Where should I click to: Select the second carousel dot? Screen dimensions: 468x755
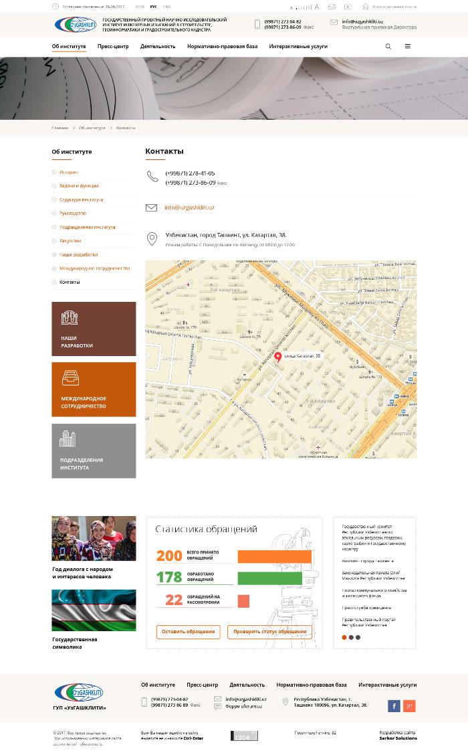pos(351,637)
